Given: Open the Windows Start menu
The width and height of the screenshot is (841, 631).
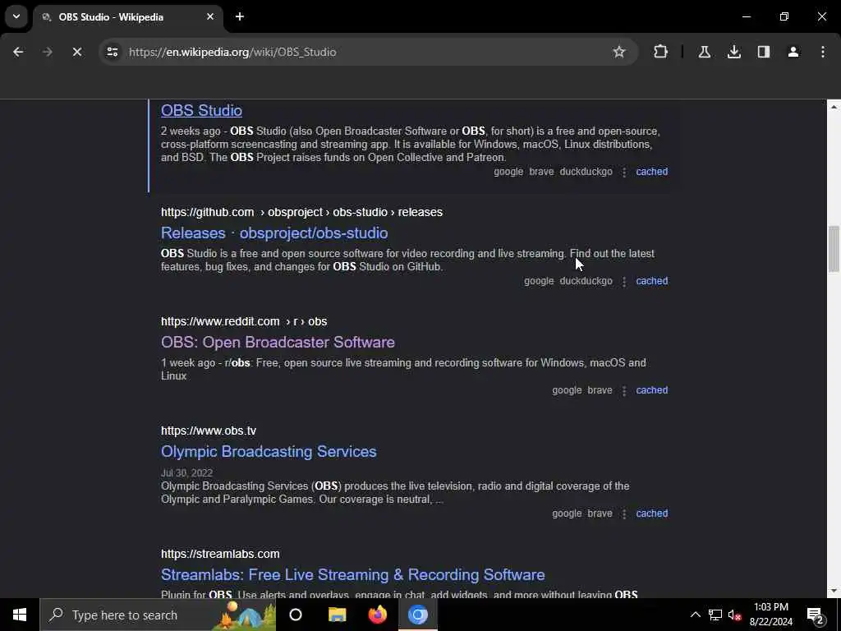Looking at the screenshot, I should point(20,615).
